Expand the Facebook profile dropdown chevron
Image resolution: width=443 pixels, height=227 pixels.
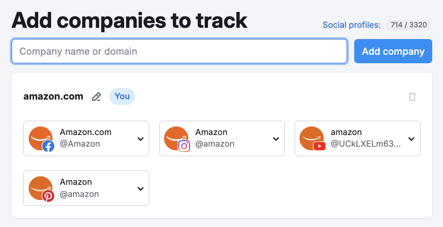(140, 139)
